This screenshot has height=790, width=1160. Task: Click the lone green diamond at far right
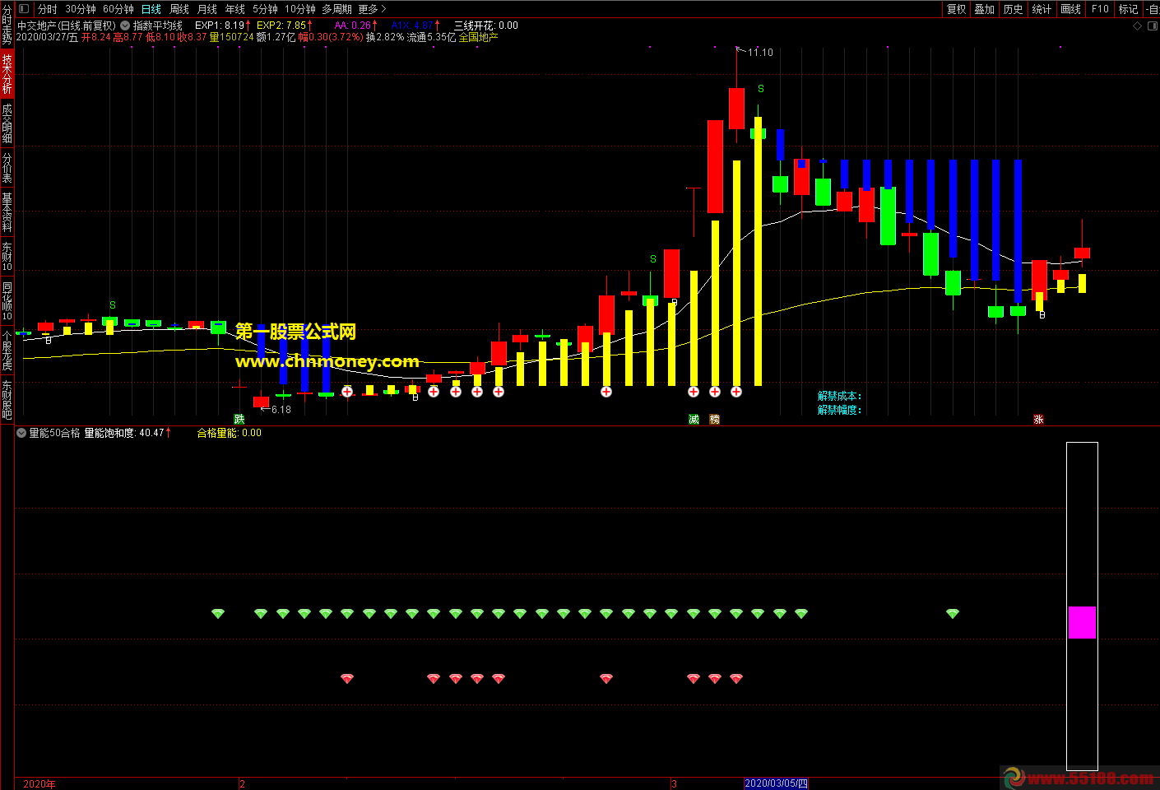(x=953, y=613)
